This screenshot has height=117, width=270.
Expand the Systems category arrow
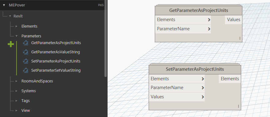[x=17, y=91]
